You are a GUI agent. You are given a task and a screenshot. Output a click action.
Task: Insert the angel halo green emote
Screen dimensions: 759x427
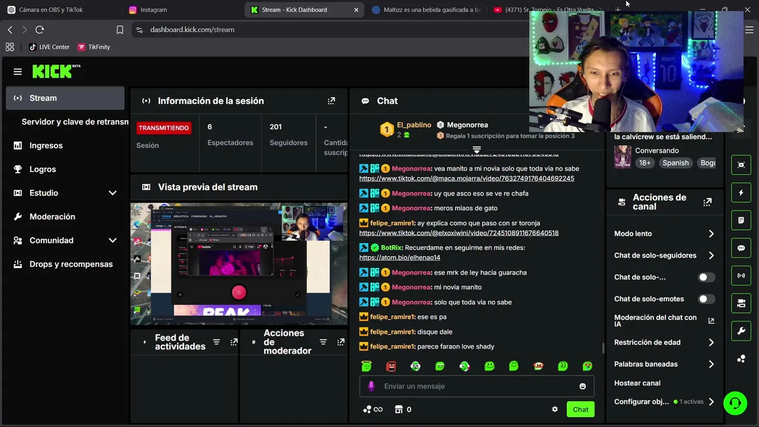coord(366,366)
